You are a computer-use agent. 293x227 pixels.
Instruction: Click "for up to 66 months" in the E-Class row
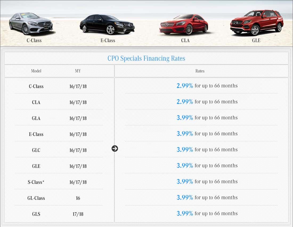click(216, 134)
